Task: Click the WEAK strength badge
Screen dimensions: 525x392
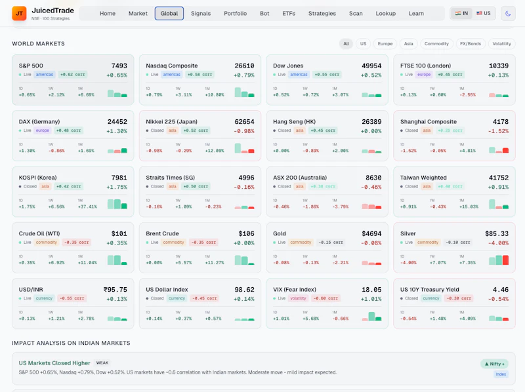Action: [x=102, y=363]
